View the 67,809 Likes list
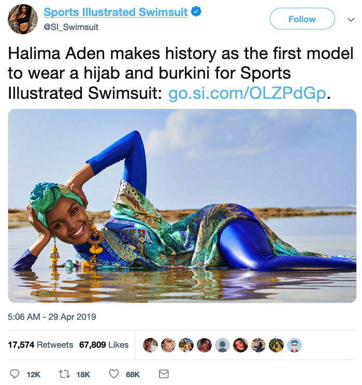Image resolution: width=362 pixels, height=385 pixels. click(x=104, y=345)
